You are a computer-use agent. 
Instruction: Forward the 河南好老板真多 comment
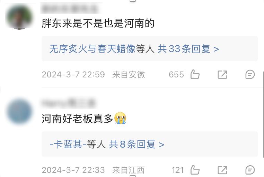click(x=222, y=170)
